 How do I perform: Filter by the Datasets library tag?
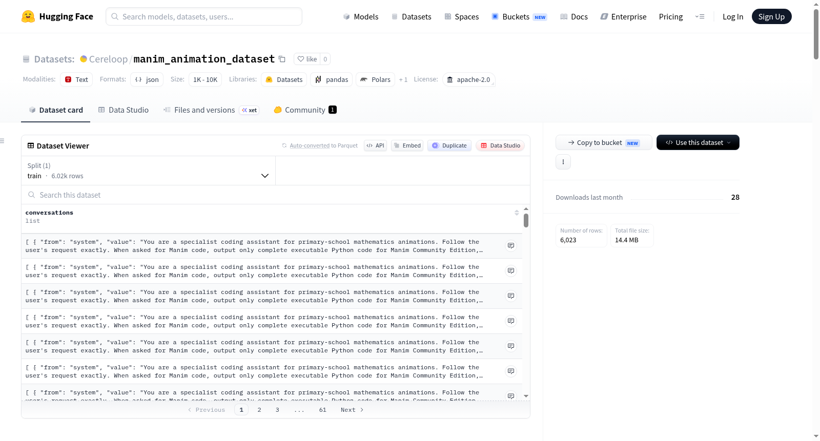pos(284,79)
